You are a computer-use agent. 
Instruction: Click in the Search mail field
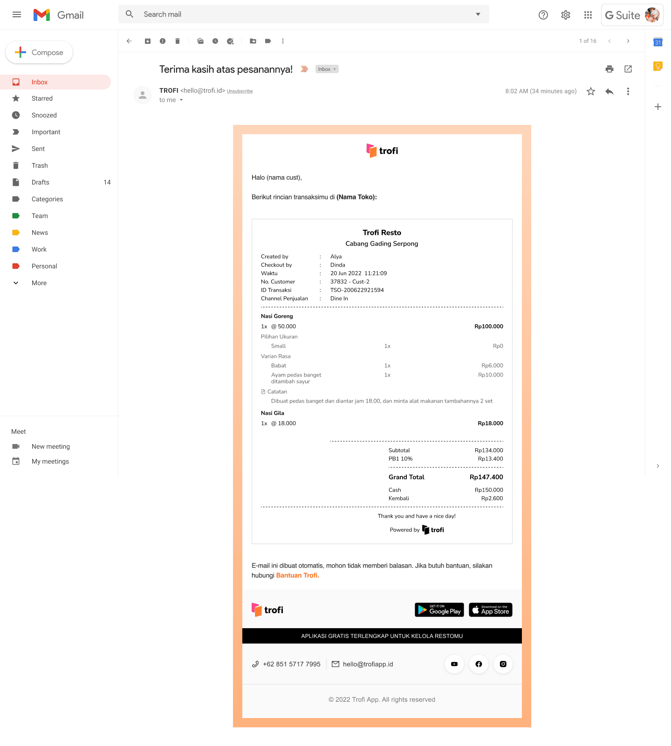303,14
